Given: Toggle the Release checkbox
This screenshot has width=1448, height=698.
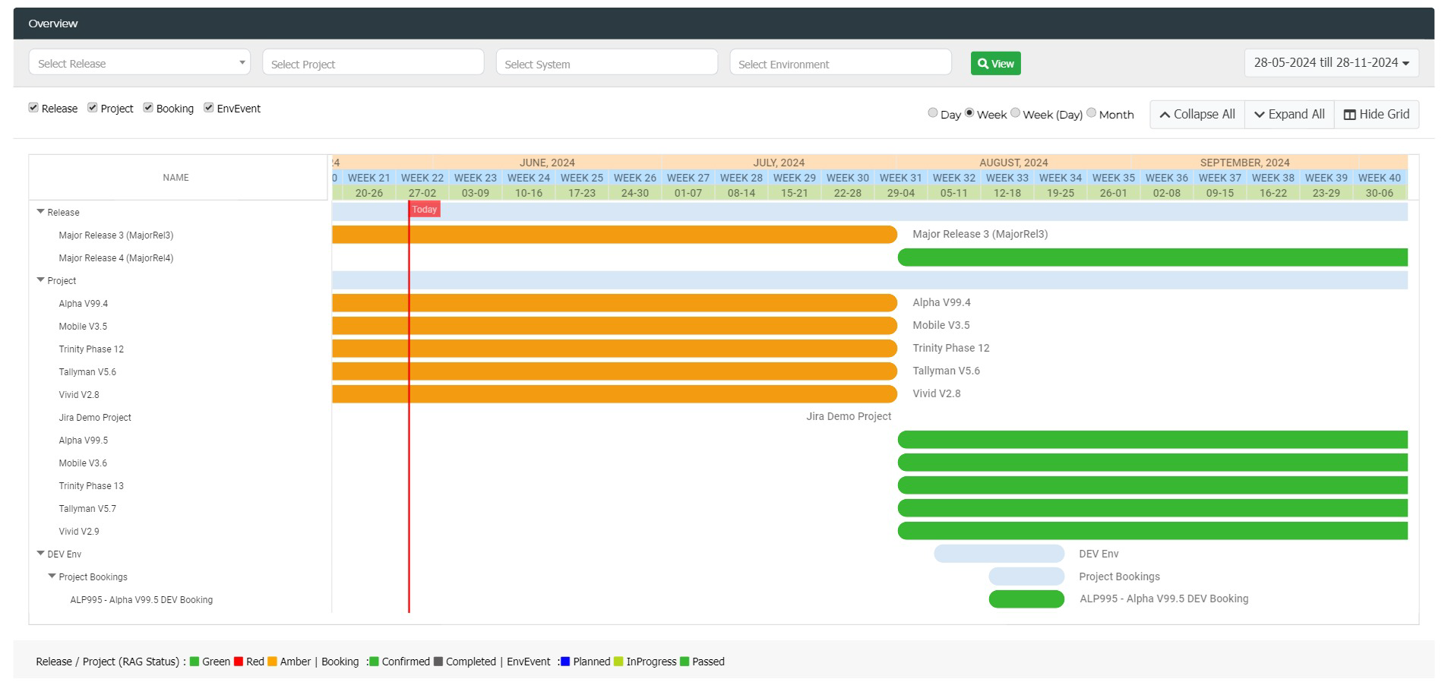Looking at the screenshot, I should (33, 108).
